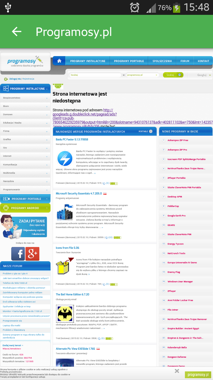Click comments icon on Baidu PC Faster row
The width and height of the screenshot is (213, 380).
tap(104, 183)
